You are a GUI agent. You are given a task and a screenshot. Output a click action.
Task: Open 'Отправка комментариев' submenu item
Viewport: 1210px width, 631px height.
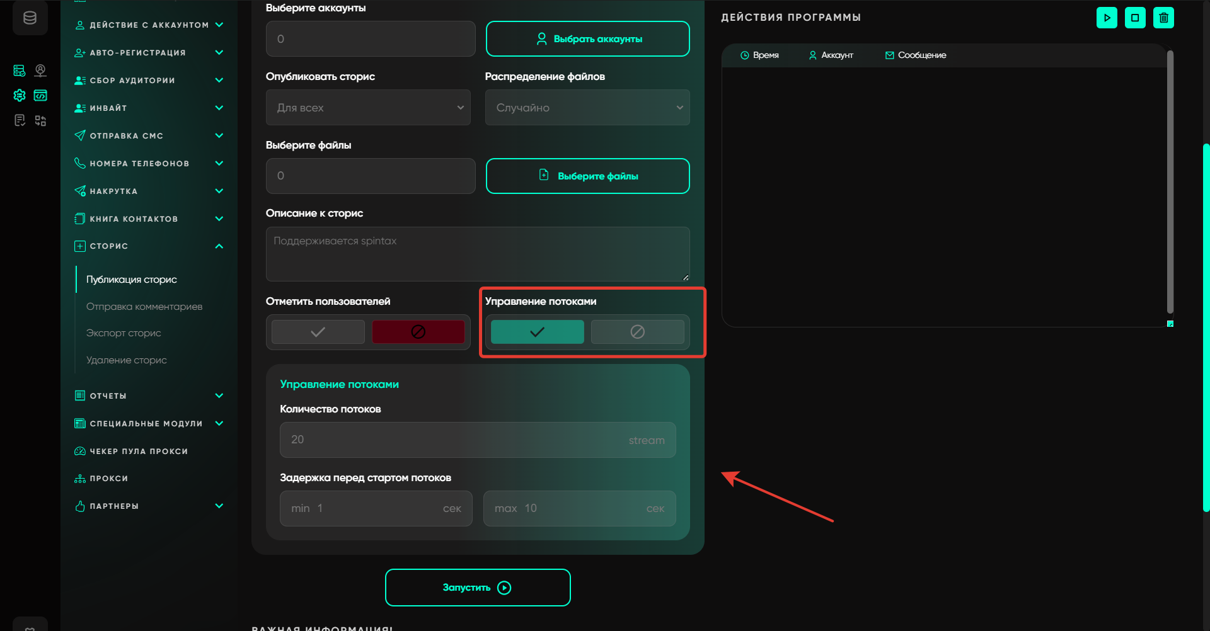click(144, 307)
